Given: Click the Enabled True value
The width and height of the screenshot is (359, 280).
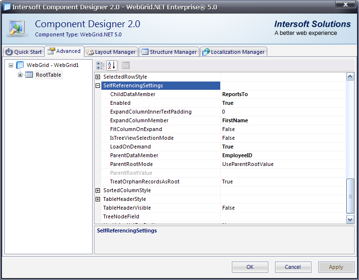Looking at the screenshot, I should (283, 103).
